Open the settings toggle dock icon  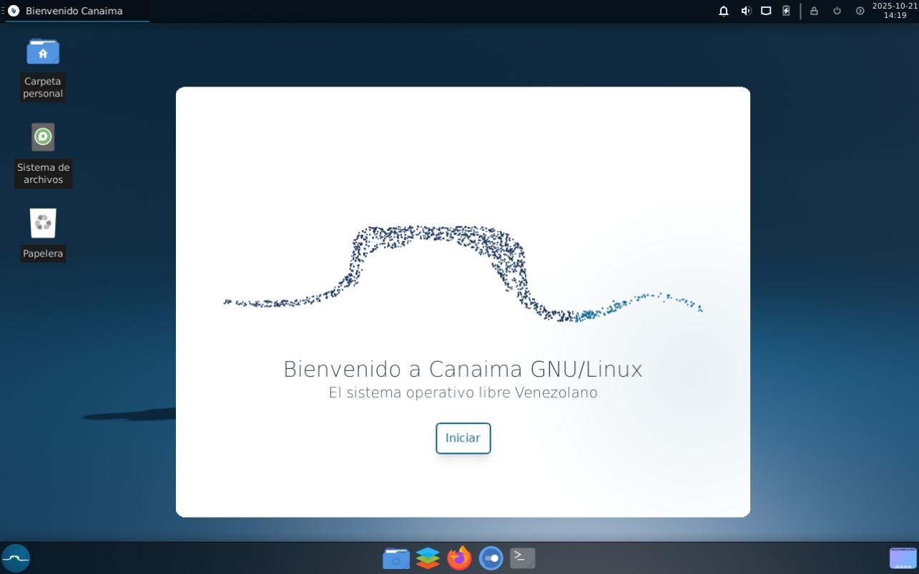[491, 558]
